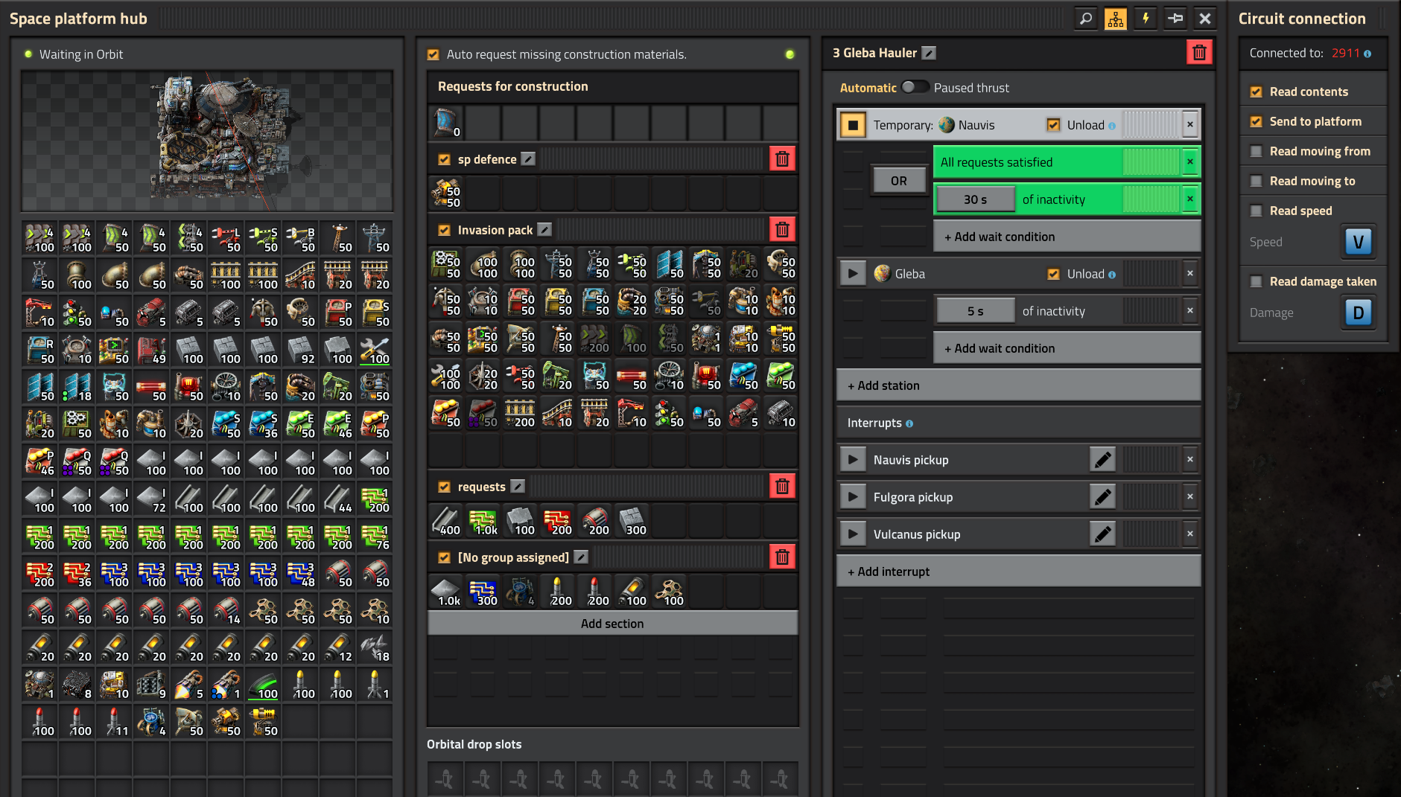Click the space platform foundation construction slot

[446, 123]
